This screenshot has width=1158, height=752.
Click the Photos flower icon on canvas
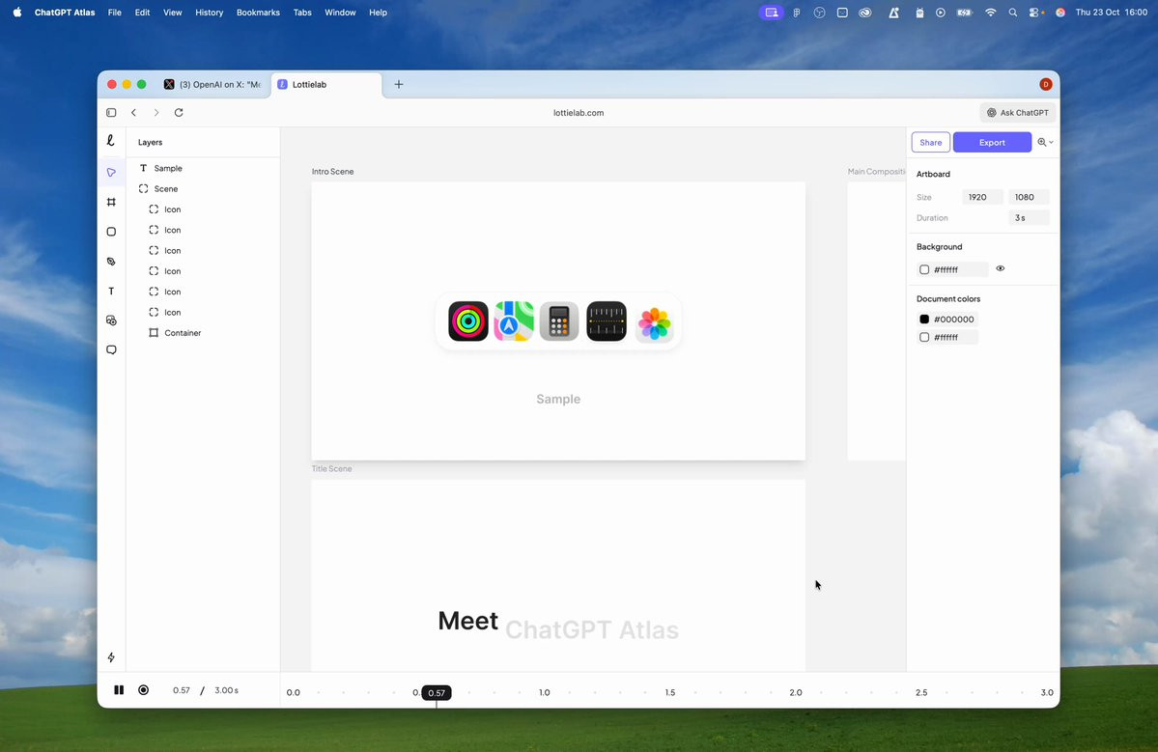pos(654,323)
